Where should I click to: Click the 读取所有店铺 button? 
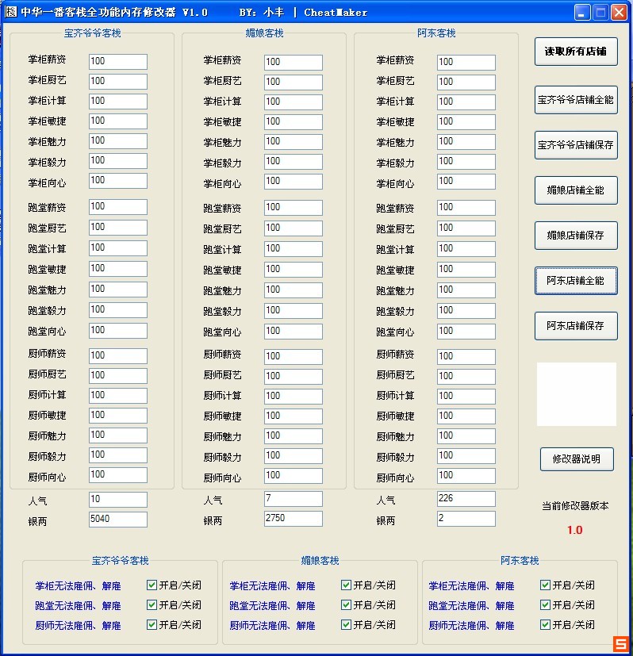click(575, 52)
